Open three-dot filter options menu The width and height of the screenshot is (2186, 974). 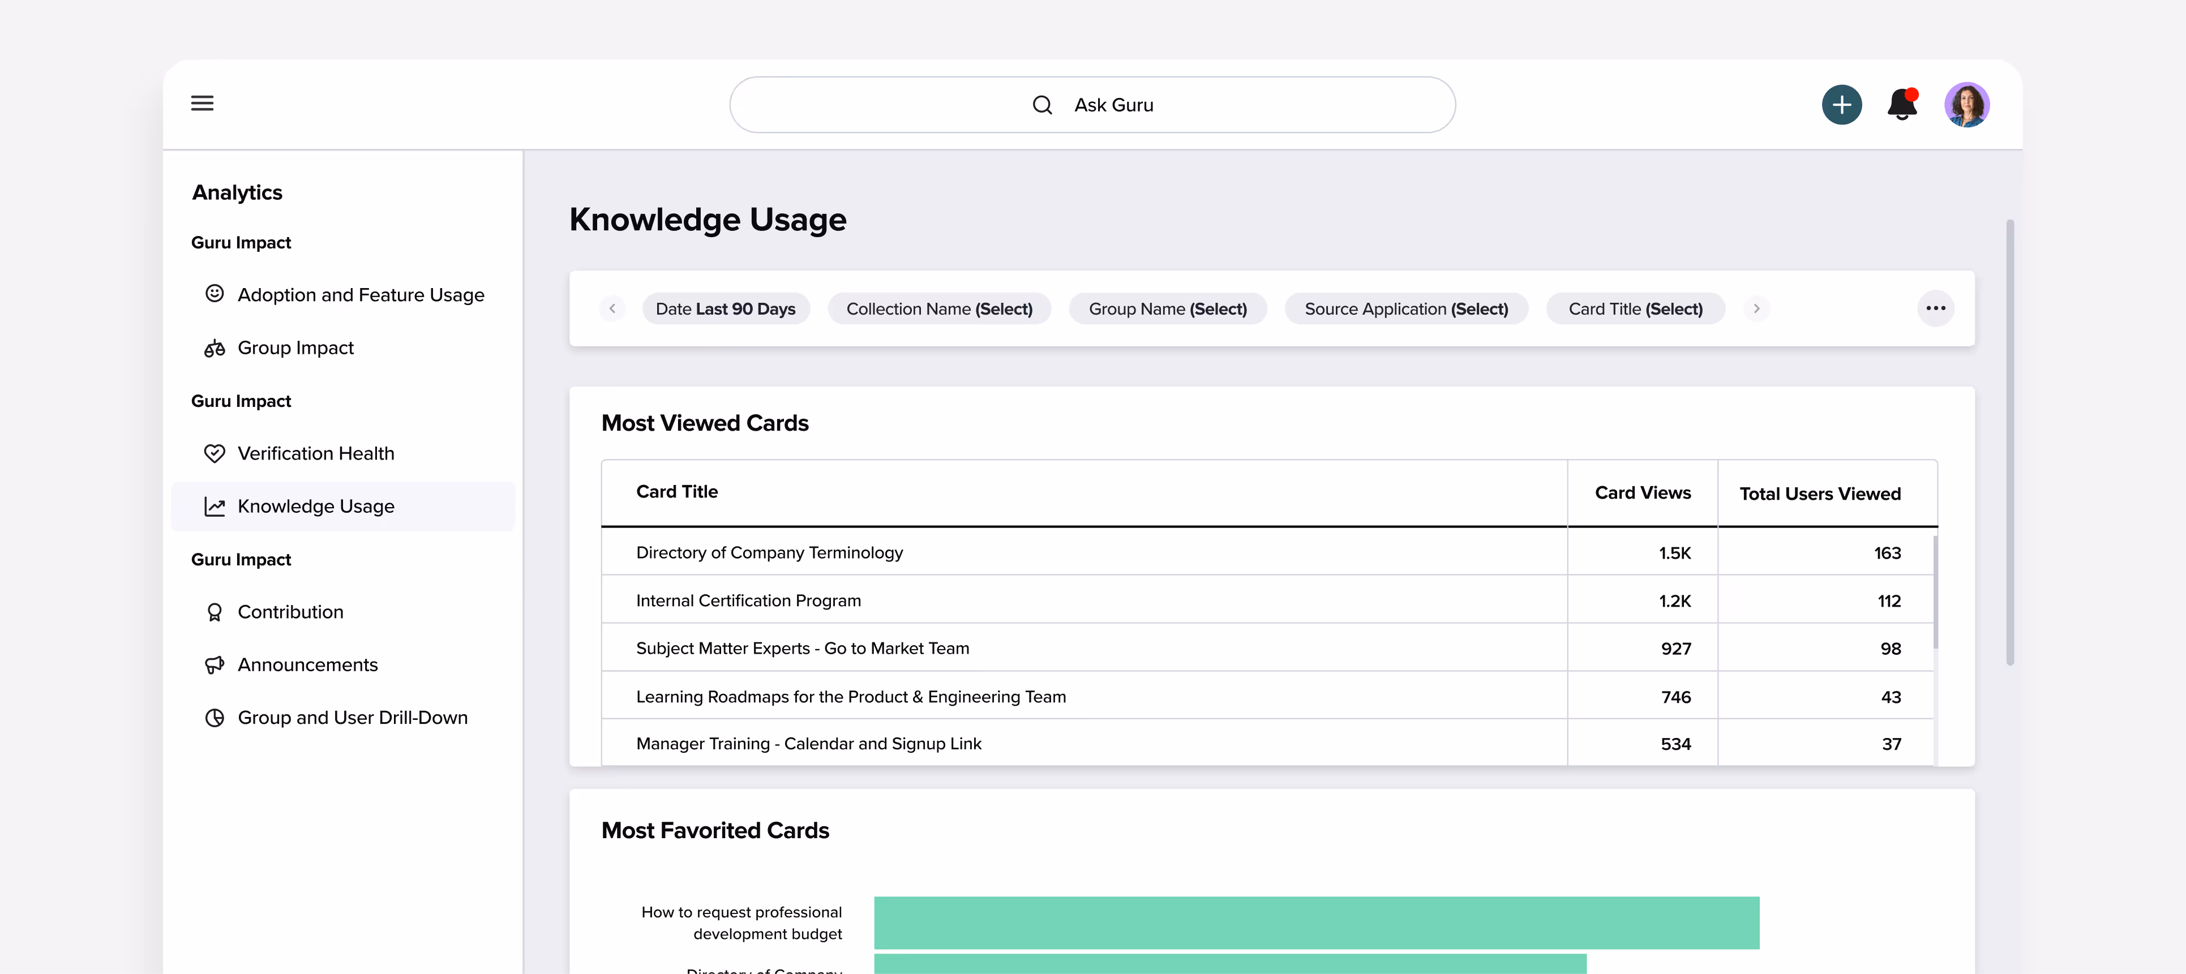point(1935,308)
